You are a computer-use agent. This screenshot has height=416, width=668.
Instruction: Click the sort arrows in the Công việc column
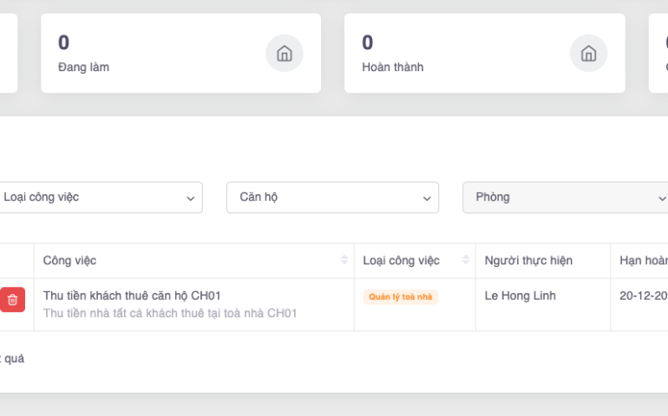tap(344, 261)
